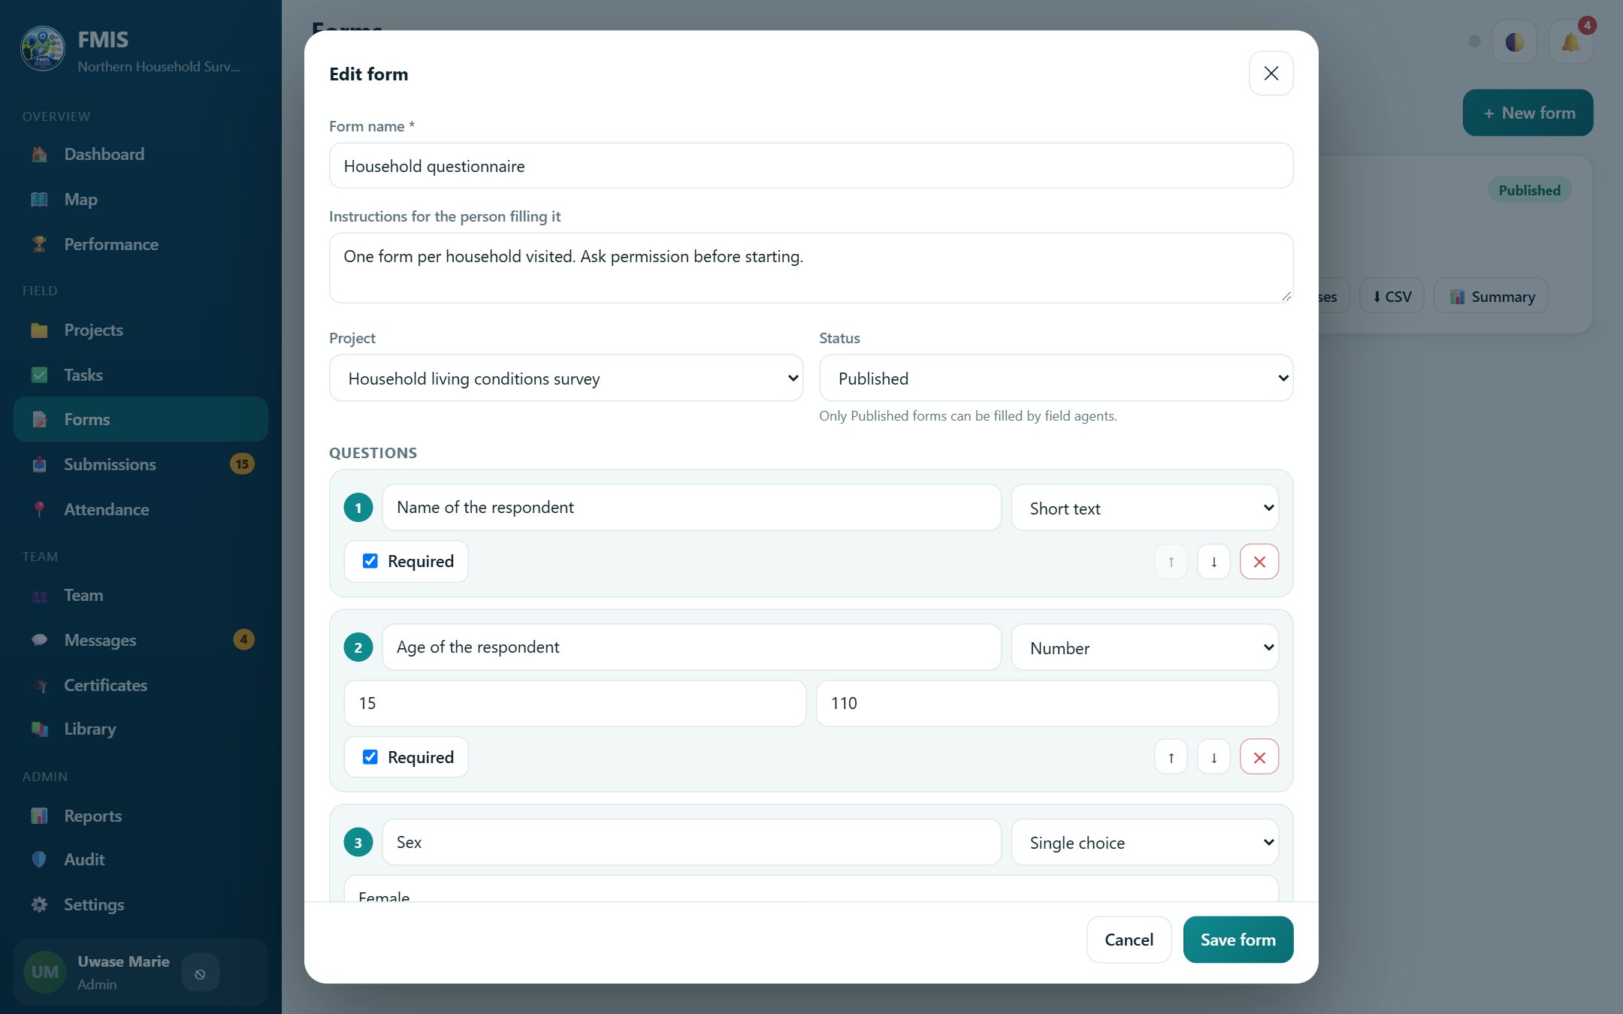
Task: Change Sex question type from Single choice
Action: pos(1144,843)
